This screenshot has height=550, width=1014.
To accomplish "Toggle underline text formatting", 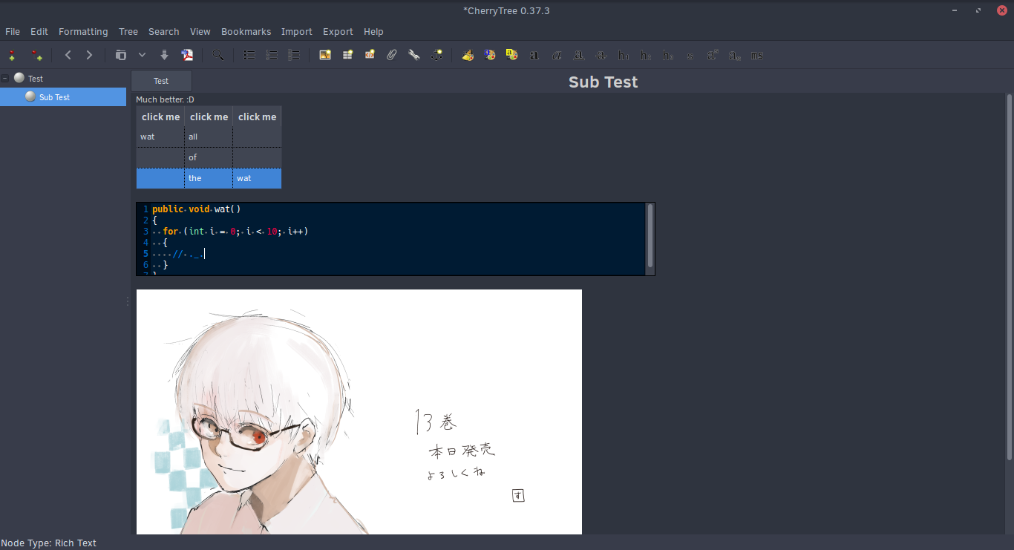I will tap(579, 55).
